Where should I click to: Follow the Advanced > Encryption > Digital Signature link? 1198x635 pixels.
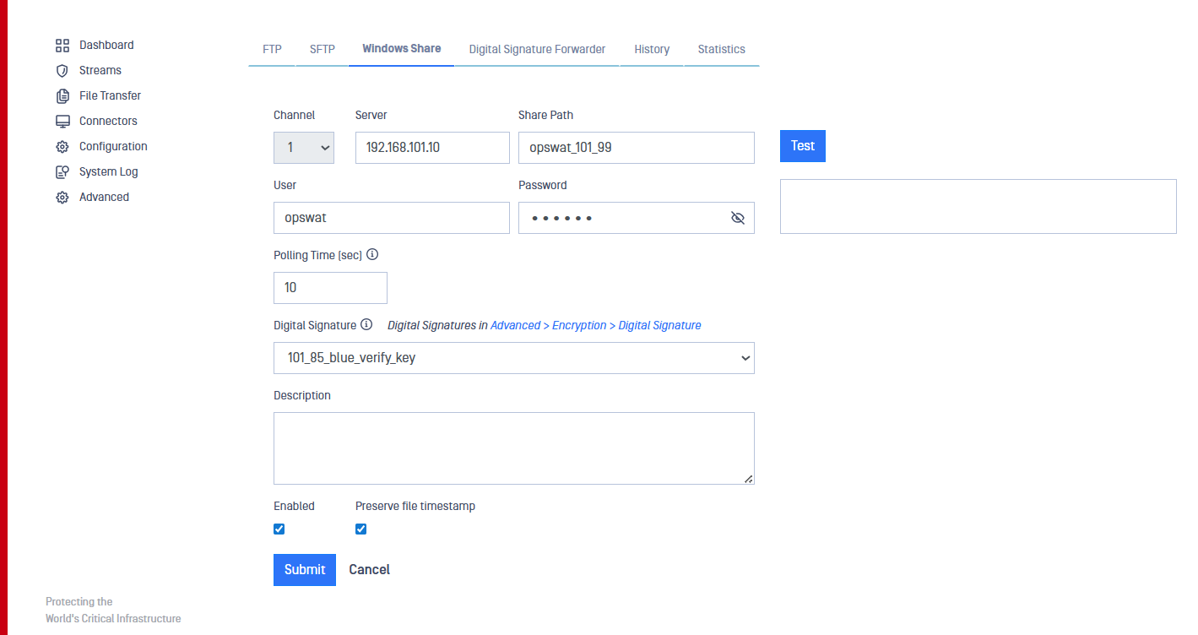click(x=595, y=325)
